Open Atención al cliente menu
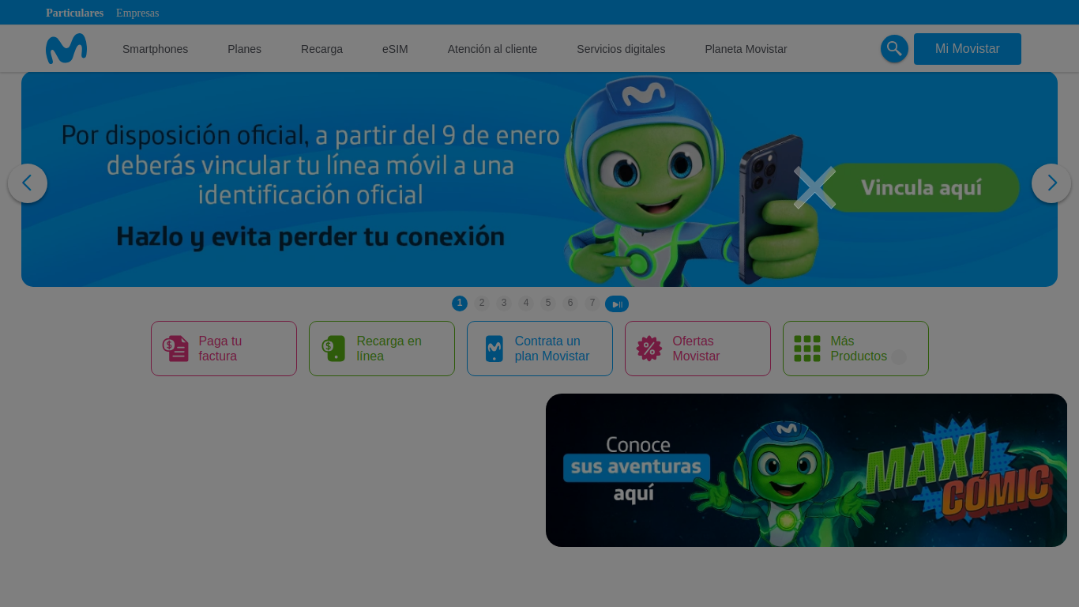Screen dimensions: 1079x607 492,49
